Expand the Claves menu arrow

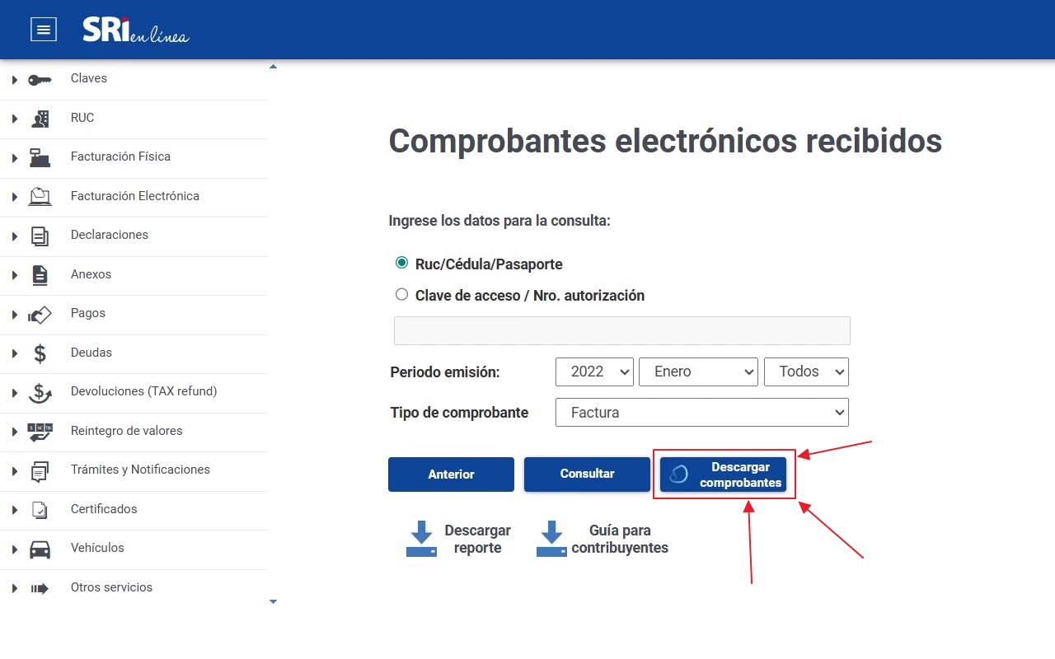pyautogui.click(x=15, y=80)
